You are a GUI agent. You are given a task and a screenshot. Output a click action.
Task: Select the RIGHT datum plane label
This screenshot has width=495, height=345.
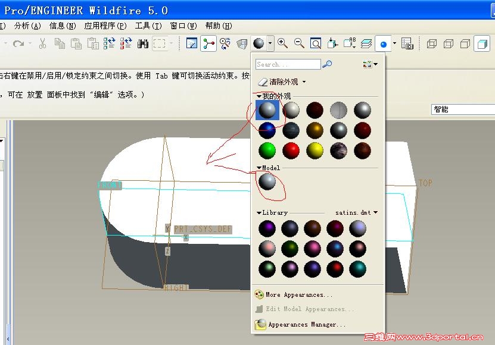tap(176, 288)
